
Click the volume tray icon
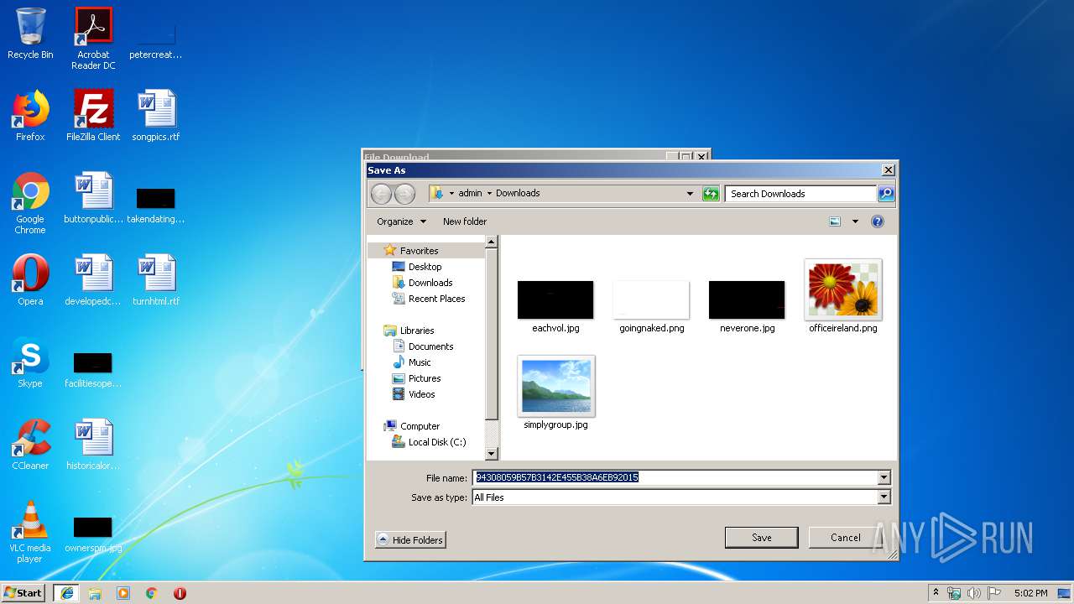(974, 593)
